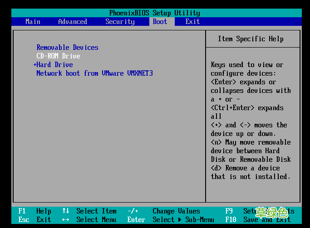
Task: Click the F9 key label
Action: point(229,211)
